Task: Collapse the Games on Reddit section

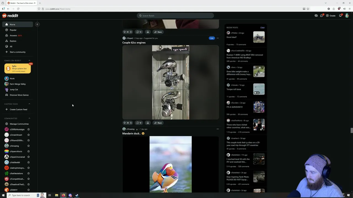Action: 30,61
